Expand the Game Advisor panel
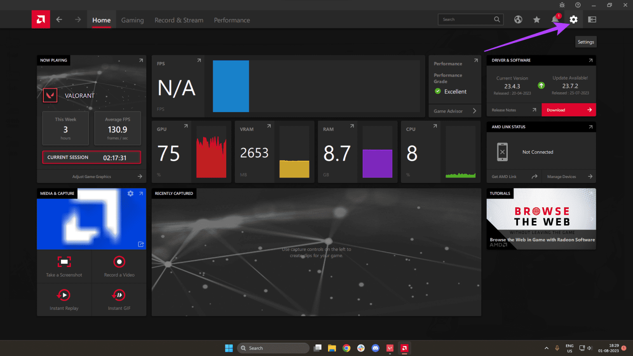This screenshot has height=356, width=633. tap(455, 110)
